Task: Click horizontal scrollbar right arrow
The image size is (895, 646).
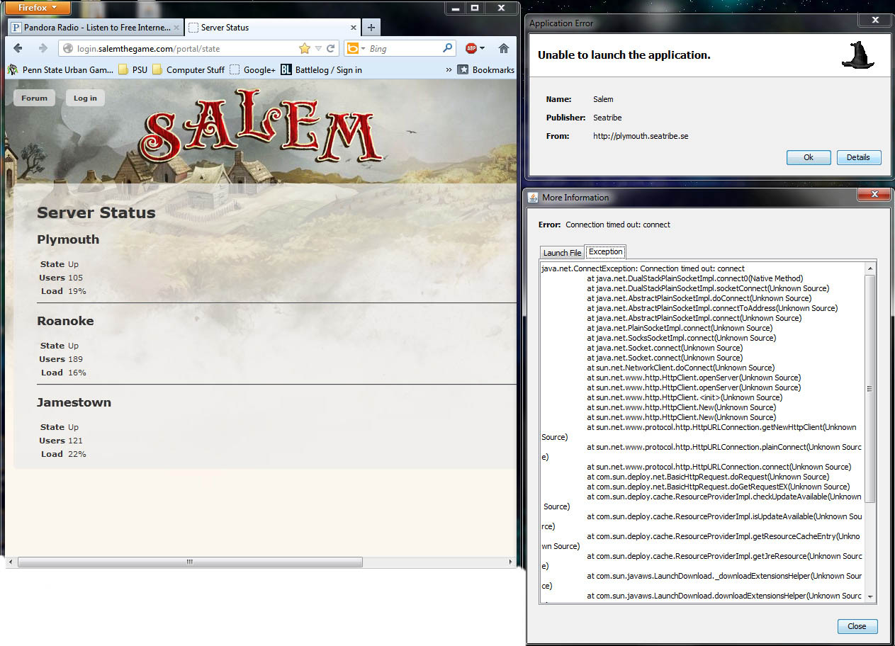Action: [512, 562]
